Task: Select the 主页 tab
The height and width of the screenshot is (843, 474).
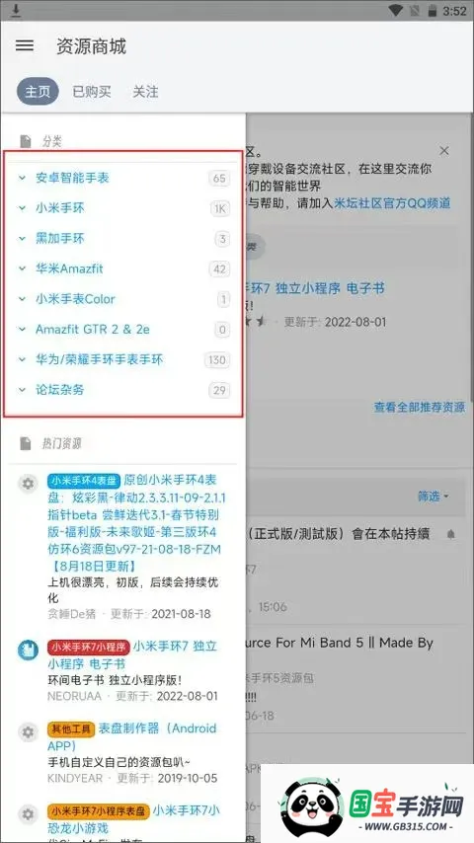Action: [38, 92]
